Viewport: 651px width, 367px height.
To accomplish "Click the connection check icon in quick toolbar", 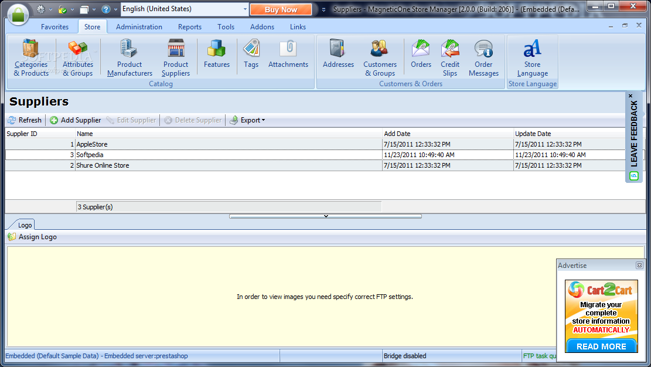I will click(x=63, y=9).
